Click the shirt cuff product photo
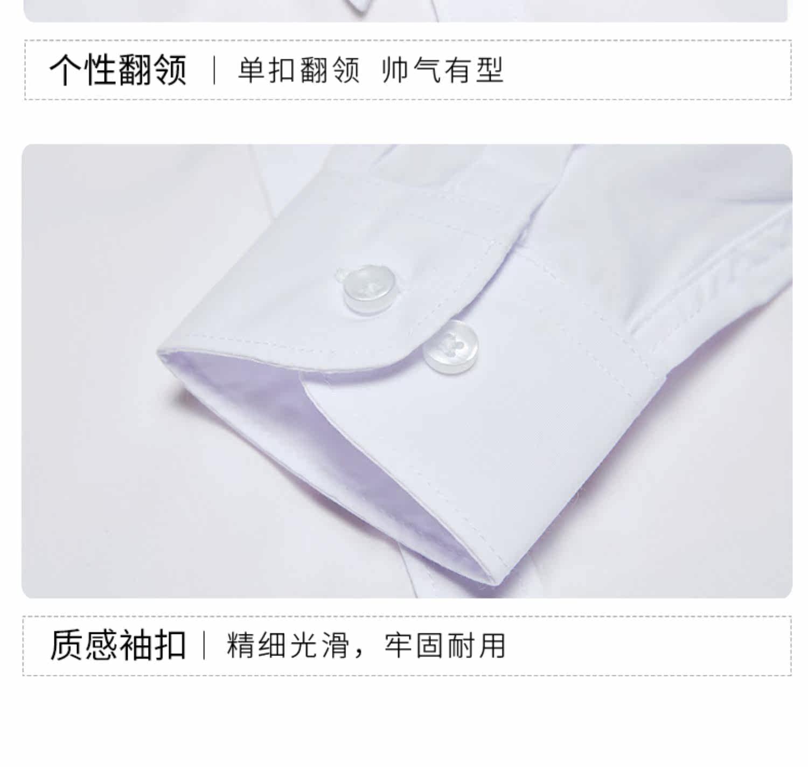 click(x=407, y=371)
